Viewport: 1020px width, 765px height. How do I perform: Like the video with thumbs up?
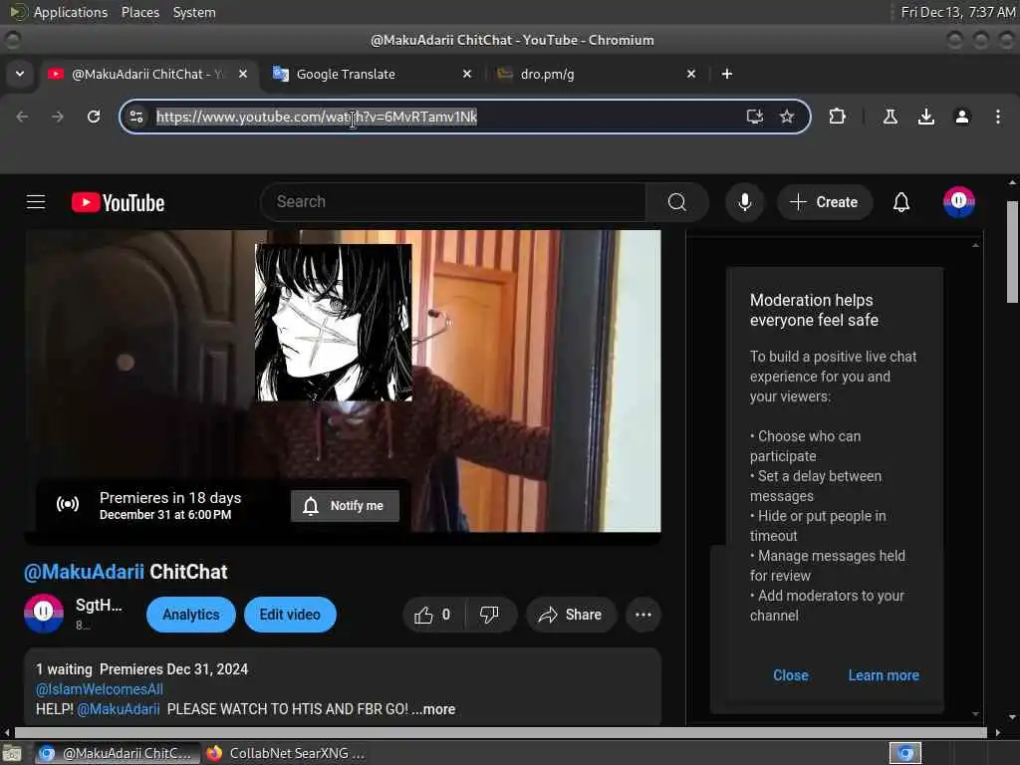click(x=433, y=615)
